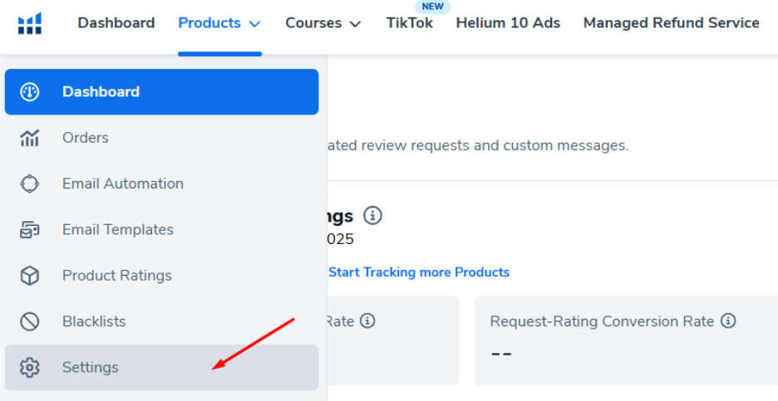Click Start Tracking more Products link
This screenshot has height=401, width=778.
(419, 272)
